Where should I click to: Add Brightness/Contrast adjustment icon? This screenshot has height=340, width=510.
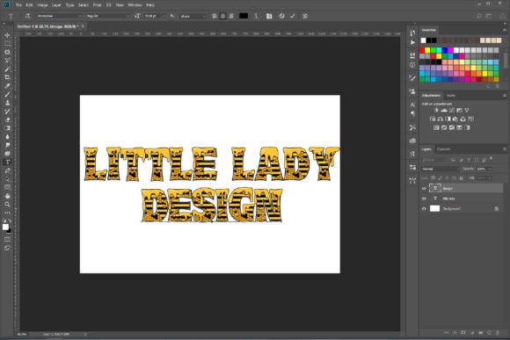click(x=436, y=111)
